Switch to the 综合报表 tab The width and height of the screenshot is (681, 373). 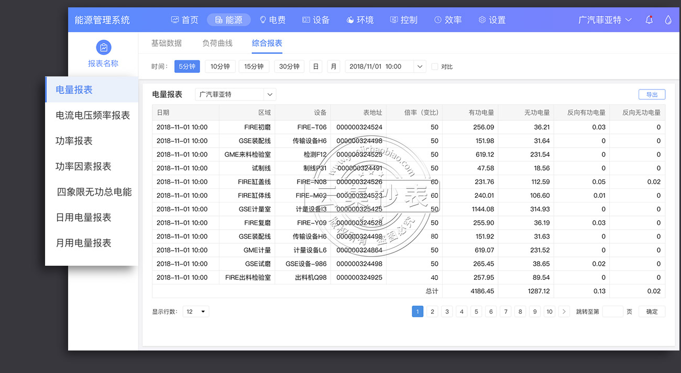pos(267,43)
